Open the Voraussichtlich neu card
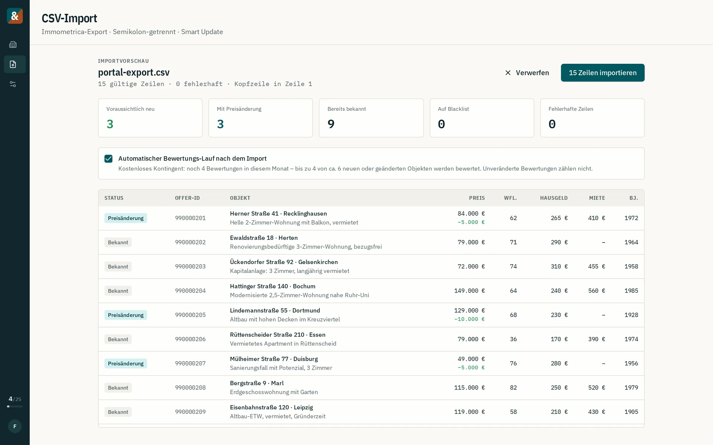 pos(150,118)
